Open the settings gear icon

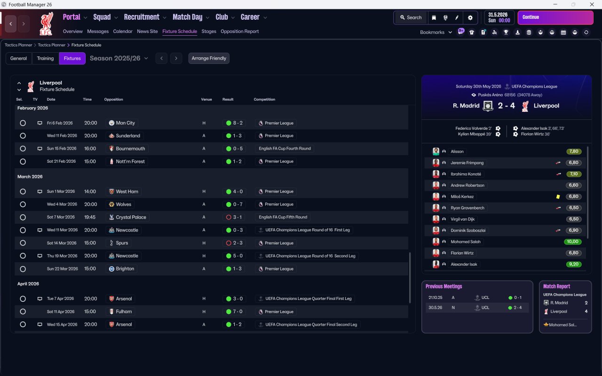tap(470, 17)
